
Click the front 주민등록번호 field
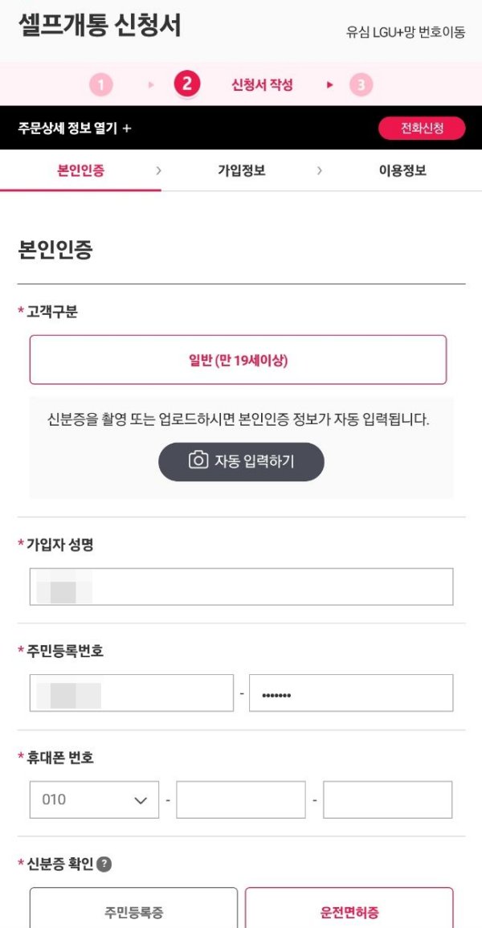coord(129,693)
